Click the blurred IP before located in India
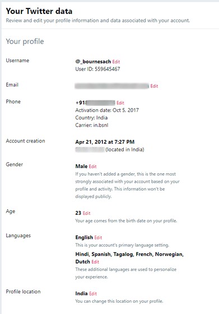The height and width of the screenshot is (314, 219). (x=90, y=150)
